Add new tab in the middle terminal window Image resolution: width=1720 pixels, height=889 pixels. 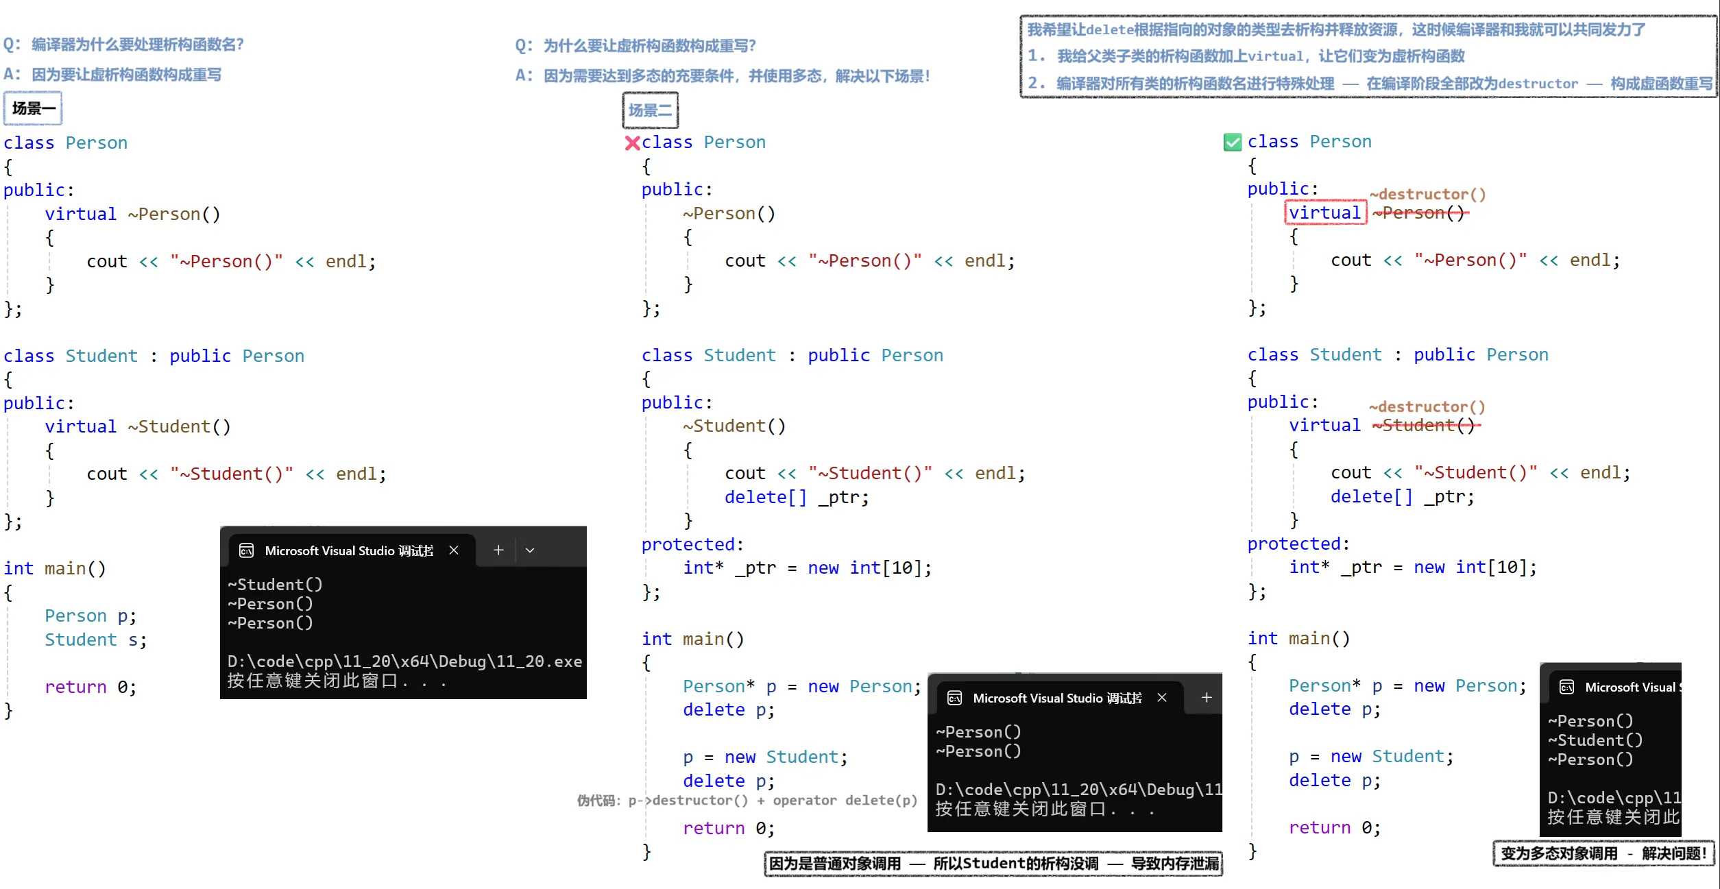1207,697
